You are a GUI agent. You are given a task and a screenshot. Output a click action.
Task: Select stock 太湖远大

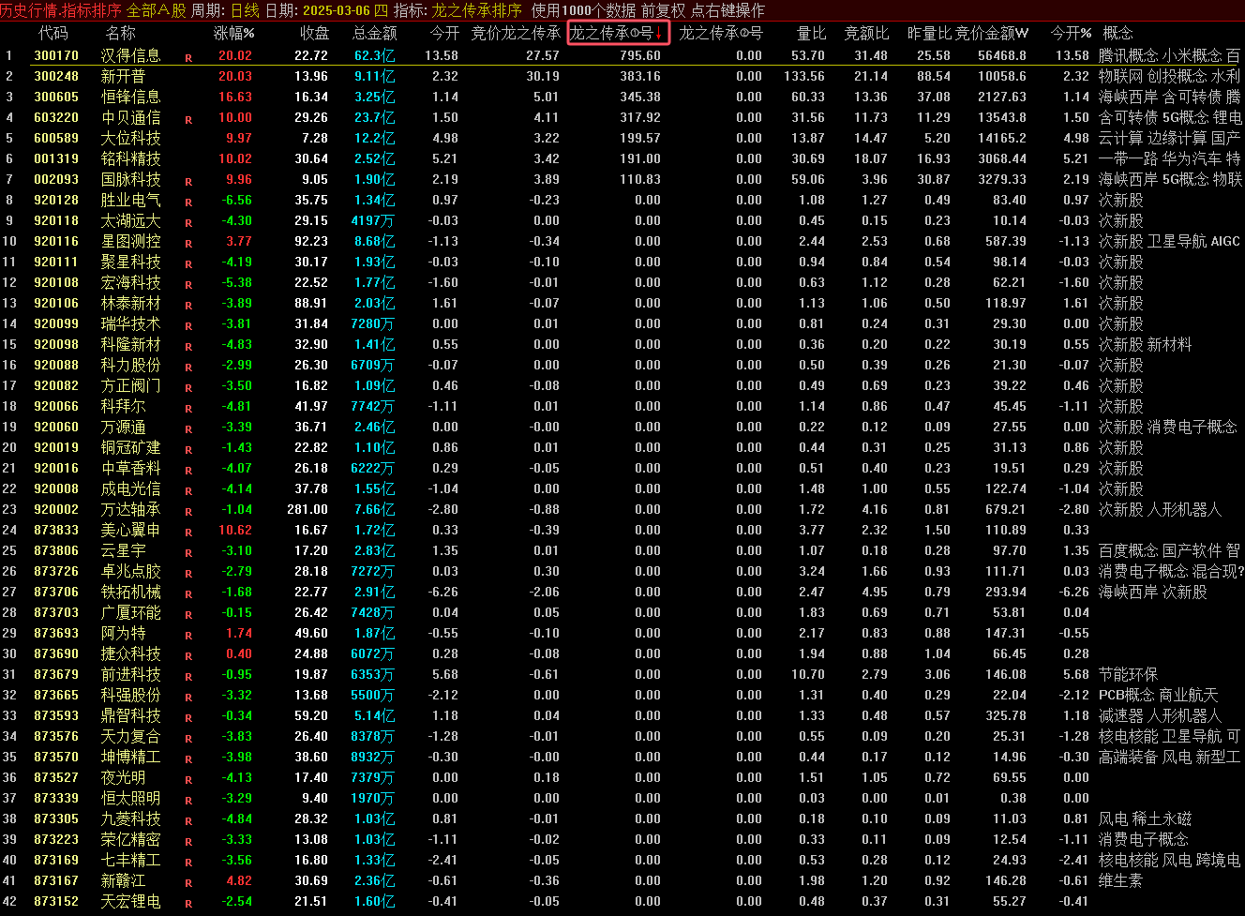130,220
